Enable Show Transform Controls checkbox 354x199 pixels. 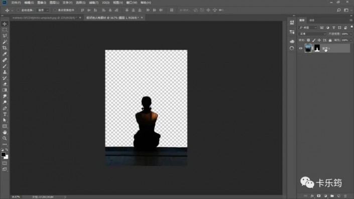55,10
